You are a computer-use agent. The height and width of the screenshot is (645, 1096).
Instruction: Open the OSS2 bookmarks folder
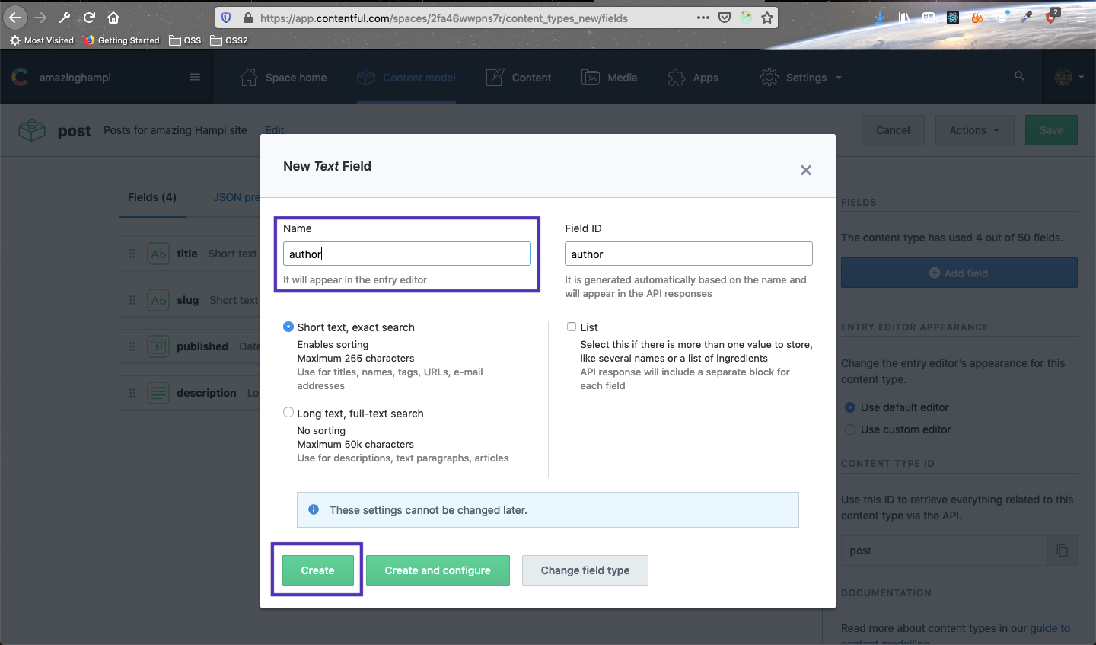pos(229,40)
